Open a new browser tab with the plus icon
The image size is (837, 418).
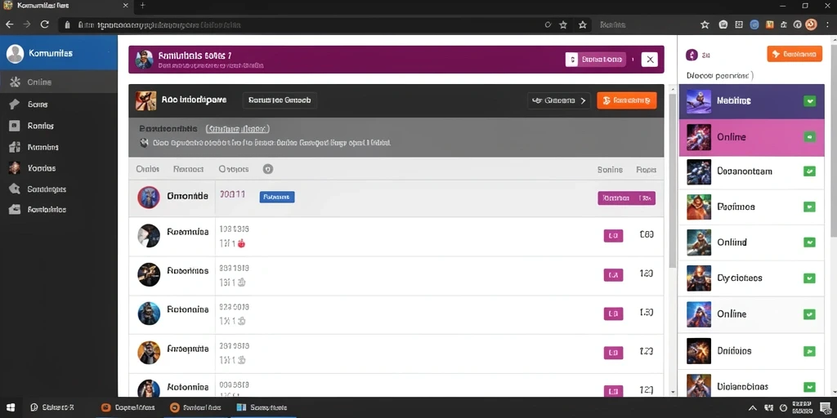coord(142,6)
